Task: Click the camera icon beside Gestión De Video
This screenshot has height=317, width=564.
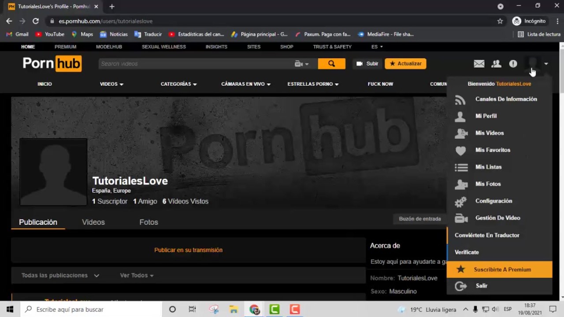Action: pos(461,218)
